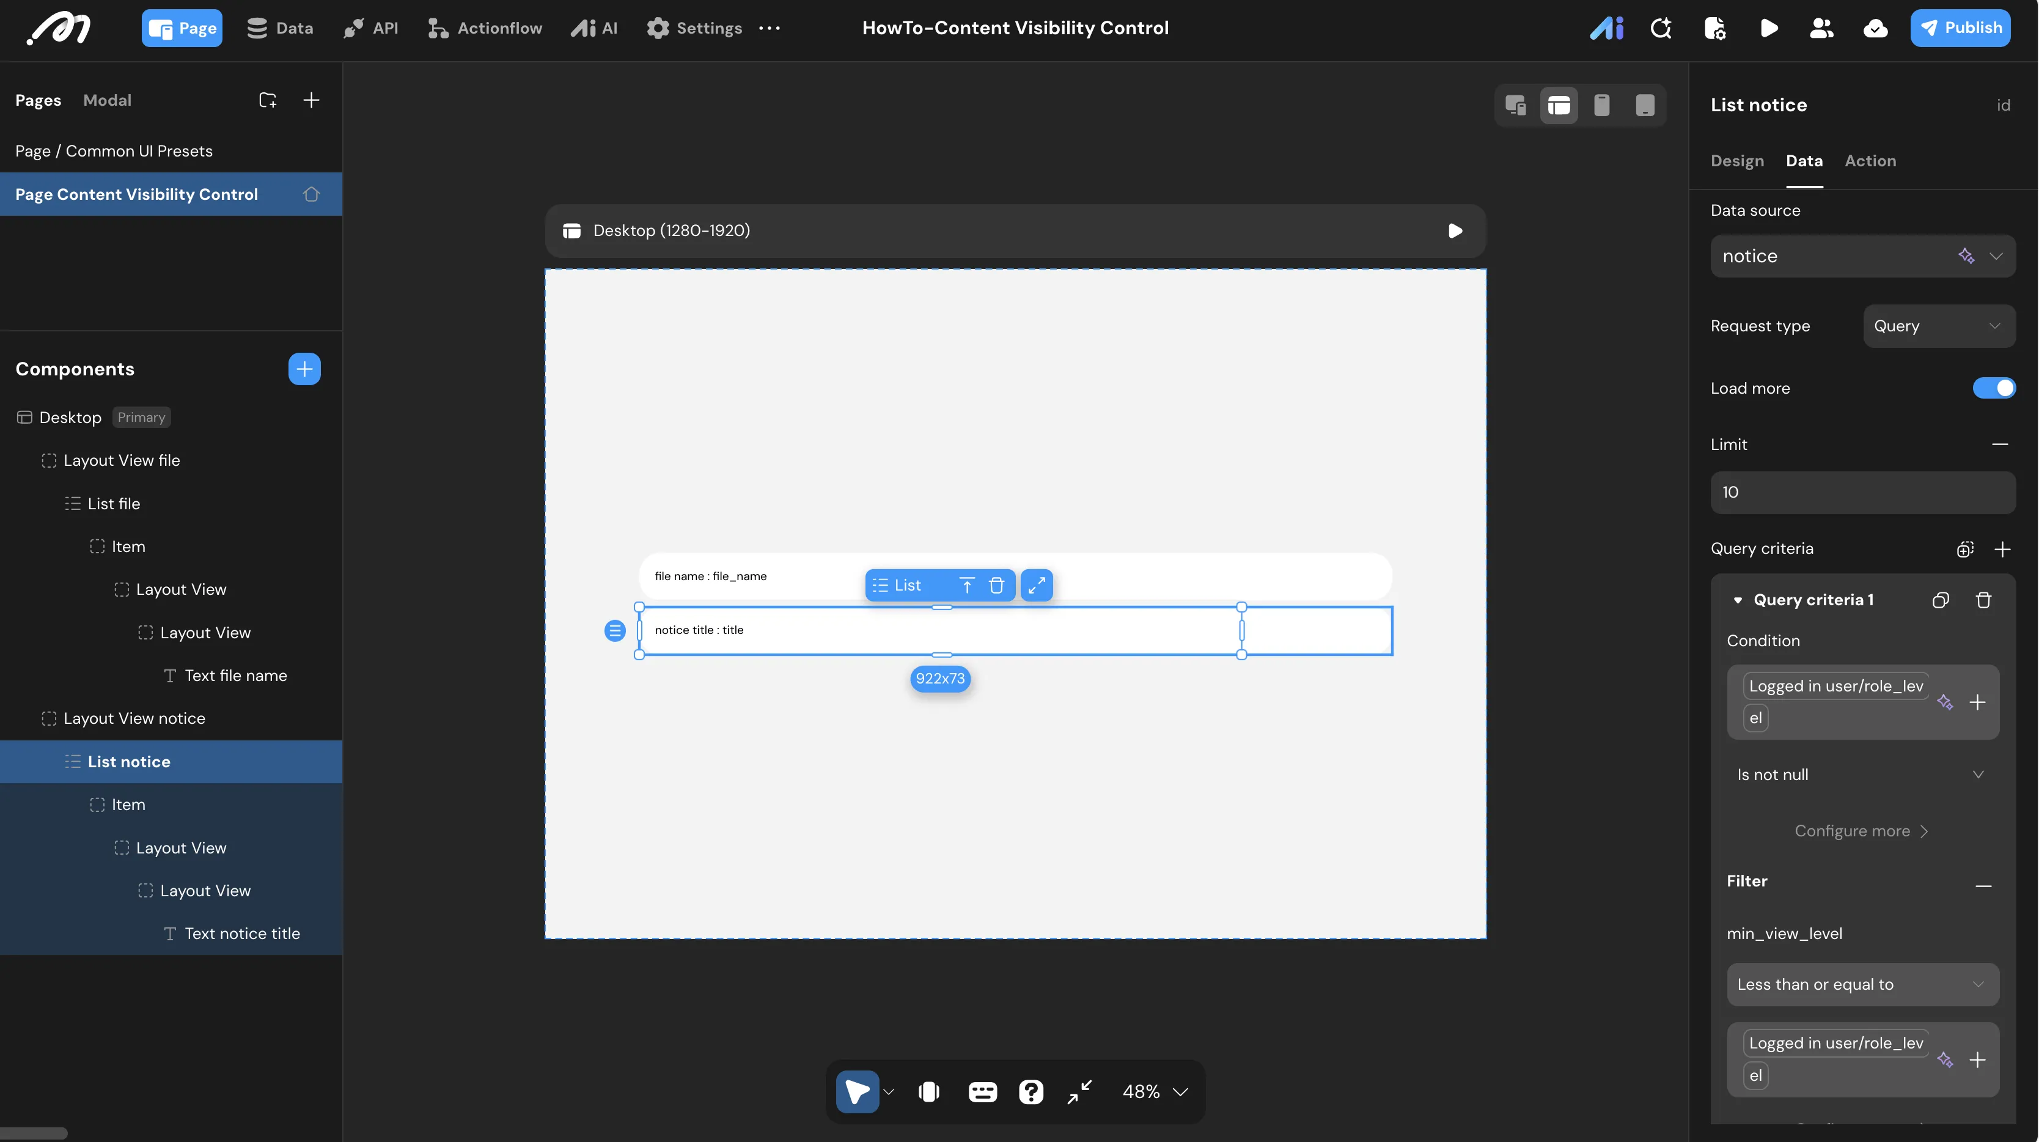
Task: Click the cloud backup icon
Action: (1875, 29)
